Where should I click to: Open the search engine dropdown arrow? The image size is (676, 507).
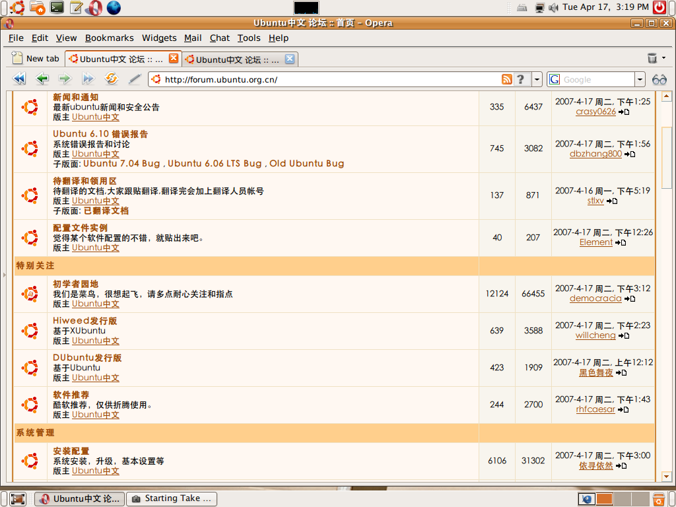click(x=640, y=79)
